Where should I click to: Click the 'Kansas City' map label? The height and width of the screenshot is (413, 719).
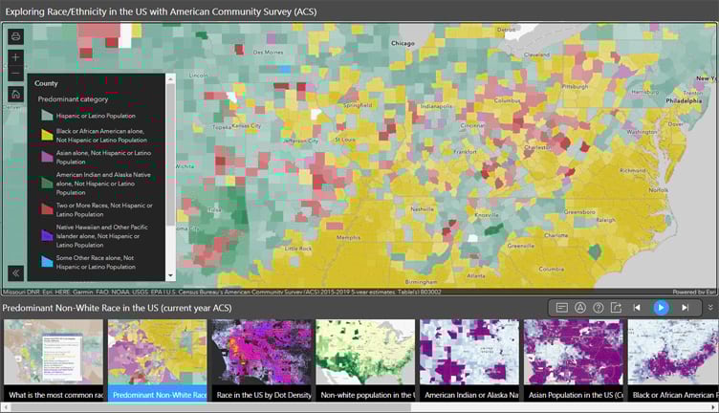pos(247,125)
